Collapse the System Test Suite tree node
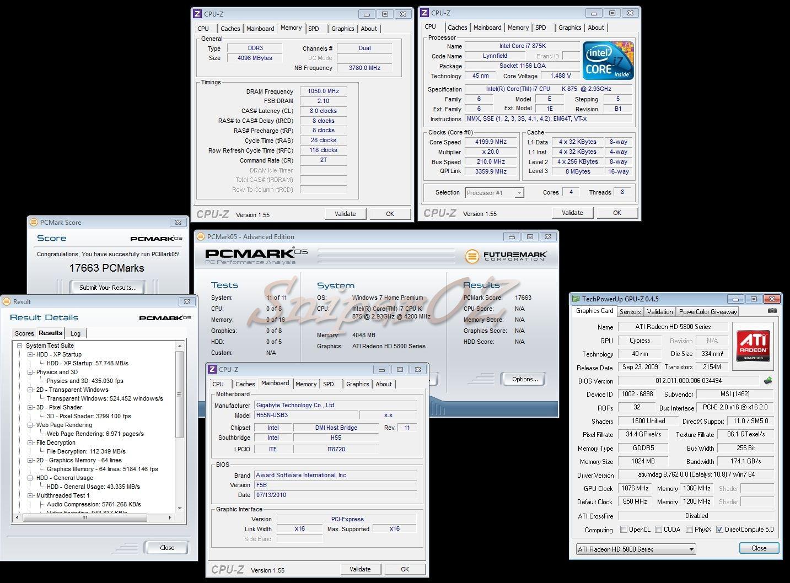Image resolution: width=790 pixels, height=583 pixels. pos(20,346)
